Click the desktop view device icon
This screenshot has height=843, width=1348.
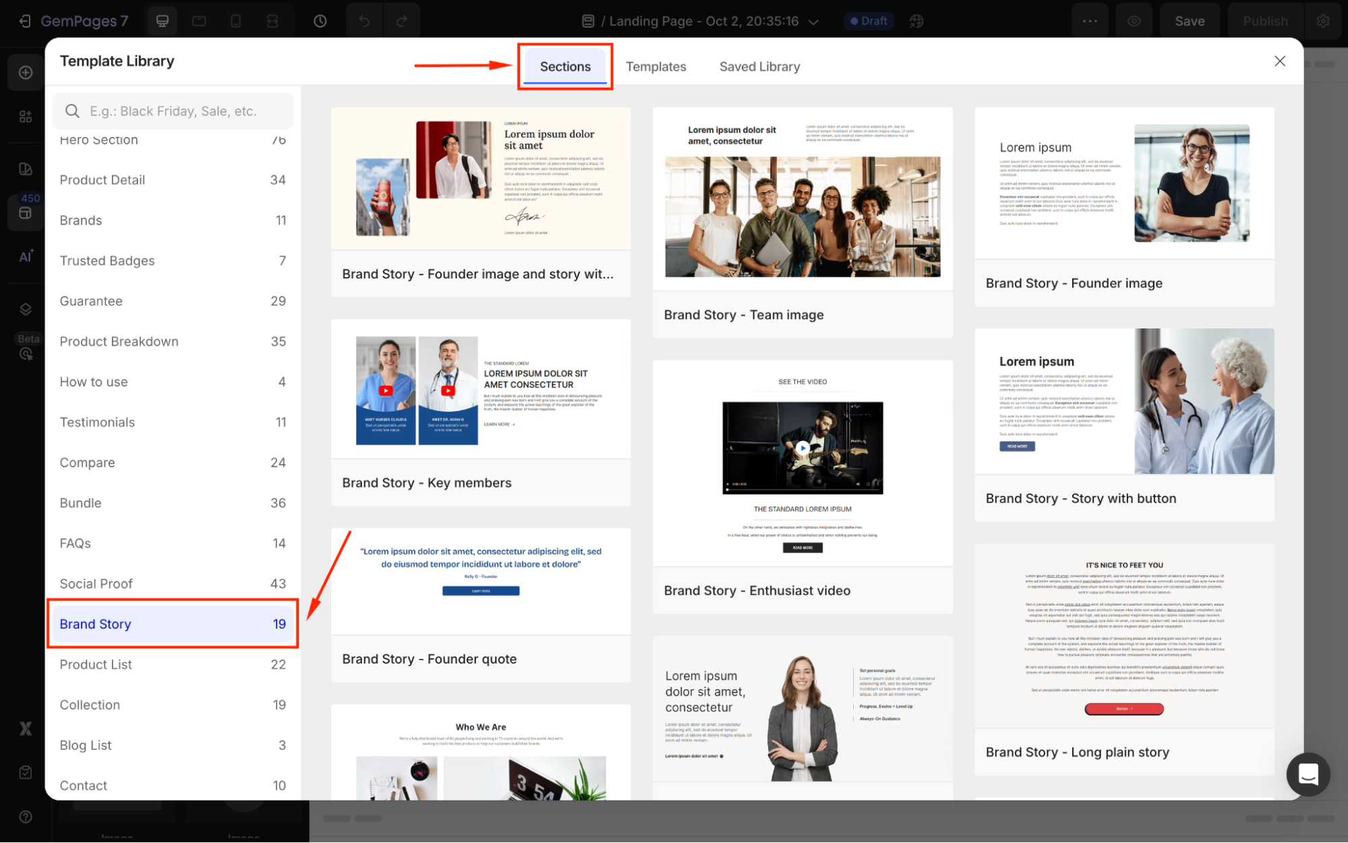click(163, 21)
